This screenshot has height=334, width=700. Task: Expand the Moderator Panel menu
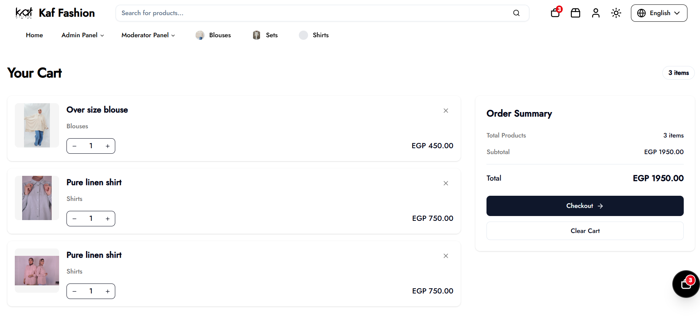click(148, 35)
